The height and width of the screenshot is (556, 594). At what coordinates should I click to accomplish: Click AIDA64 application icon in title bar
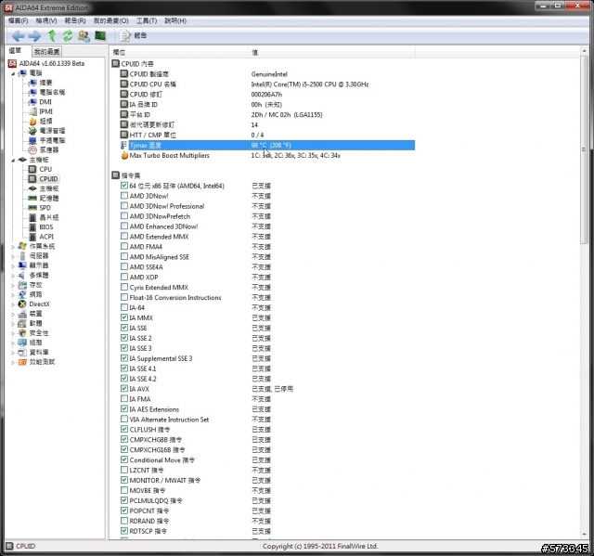8,7
